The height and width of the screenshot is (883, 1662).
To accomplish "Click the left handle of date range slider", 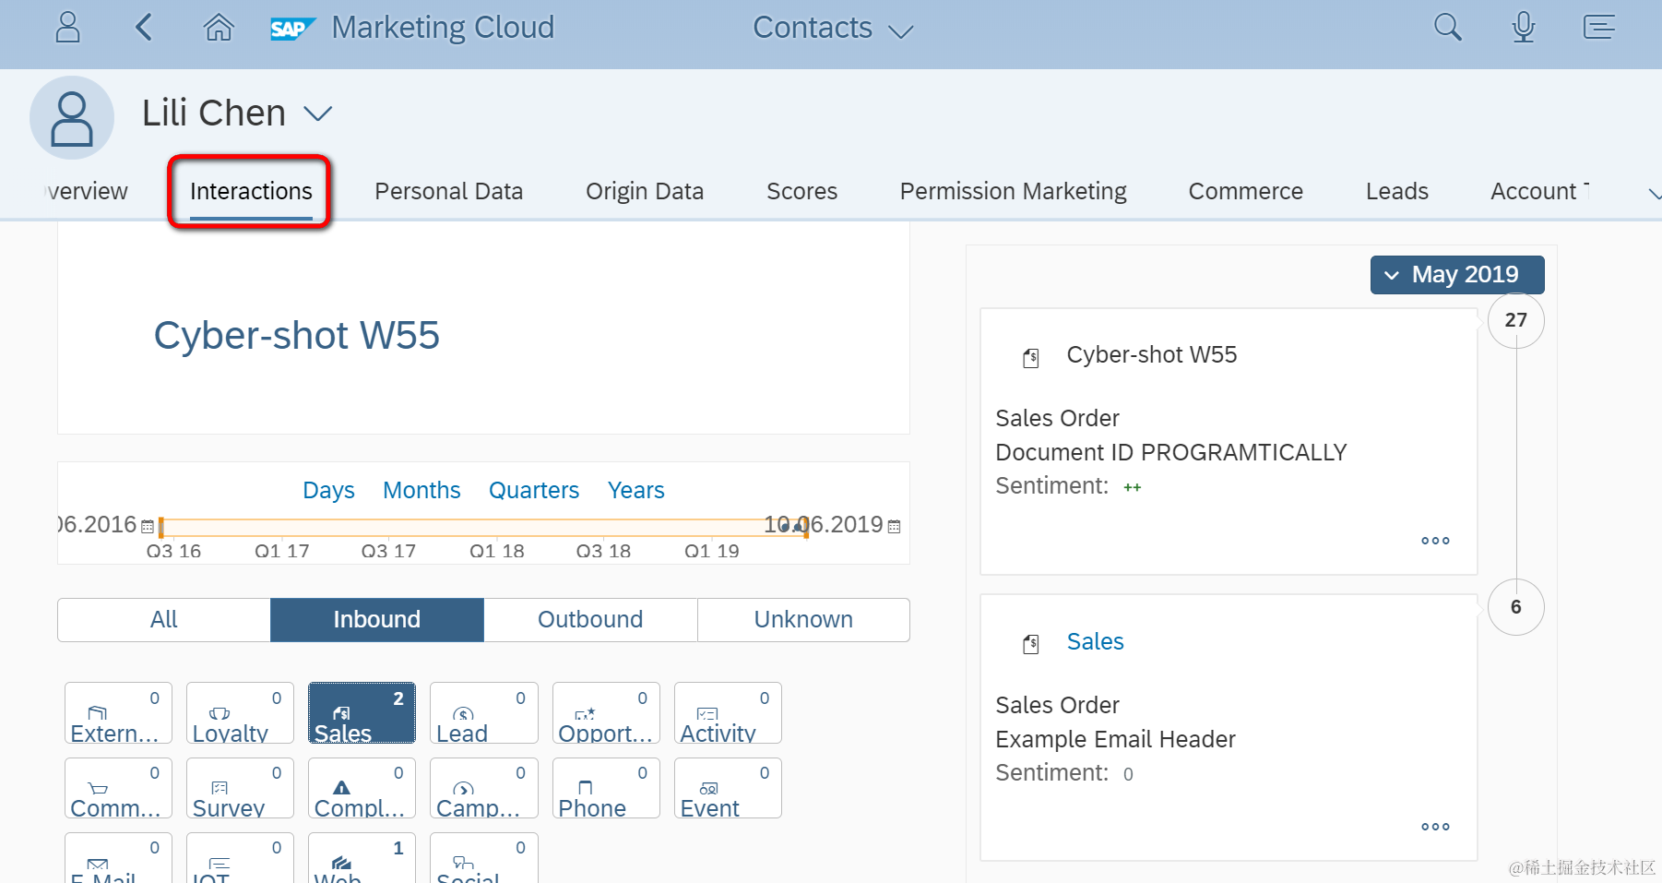I will [161, 528].
